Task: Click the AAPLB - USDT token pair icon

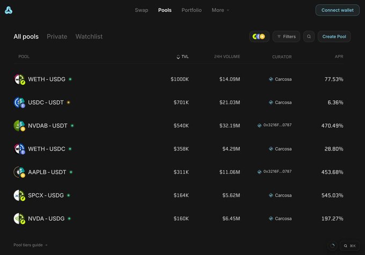Action: point(19,172)
